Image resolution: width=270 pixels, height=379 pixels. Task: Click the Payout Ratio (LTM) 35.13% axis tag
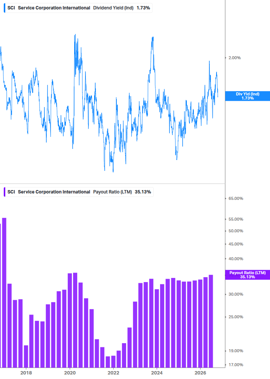[x=247, y=275]
